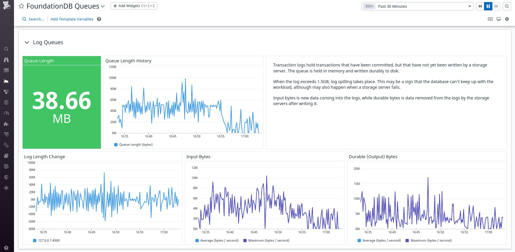Open the Dashboards area-chart icon in the sidebar

(6, 81)
